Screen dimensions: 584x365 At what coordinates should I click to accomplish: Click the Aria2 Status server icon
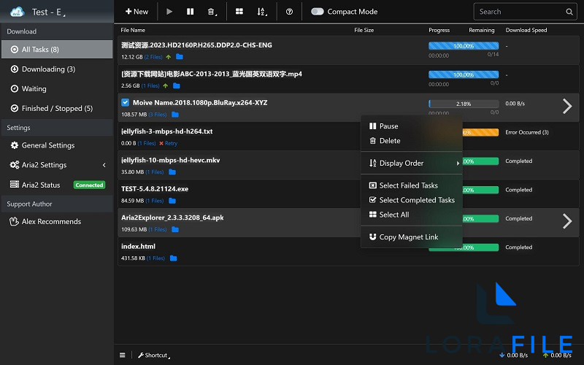click(15, 185)
